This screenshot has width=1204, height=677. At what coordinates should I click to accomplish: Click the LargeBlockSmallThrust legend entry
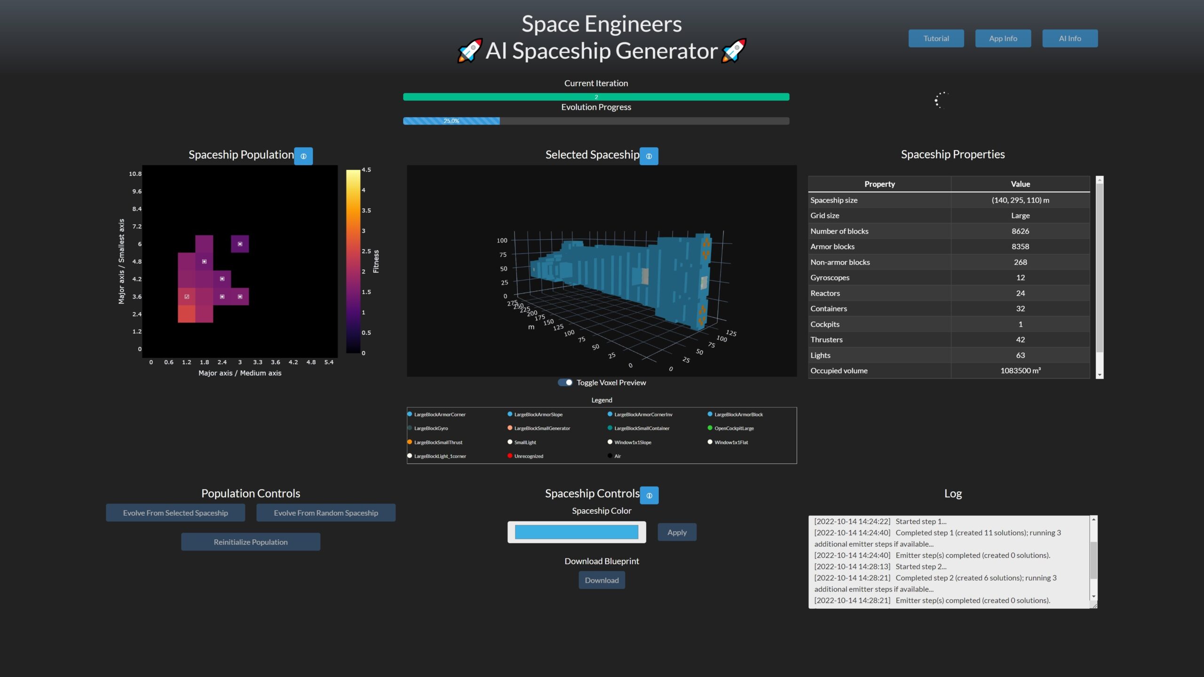(x=435, y=442)
